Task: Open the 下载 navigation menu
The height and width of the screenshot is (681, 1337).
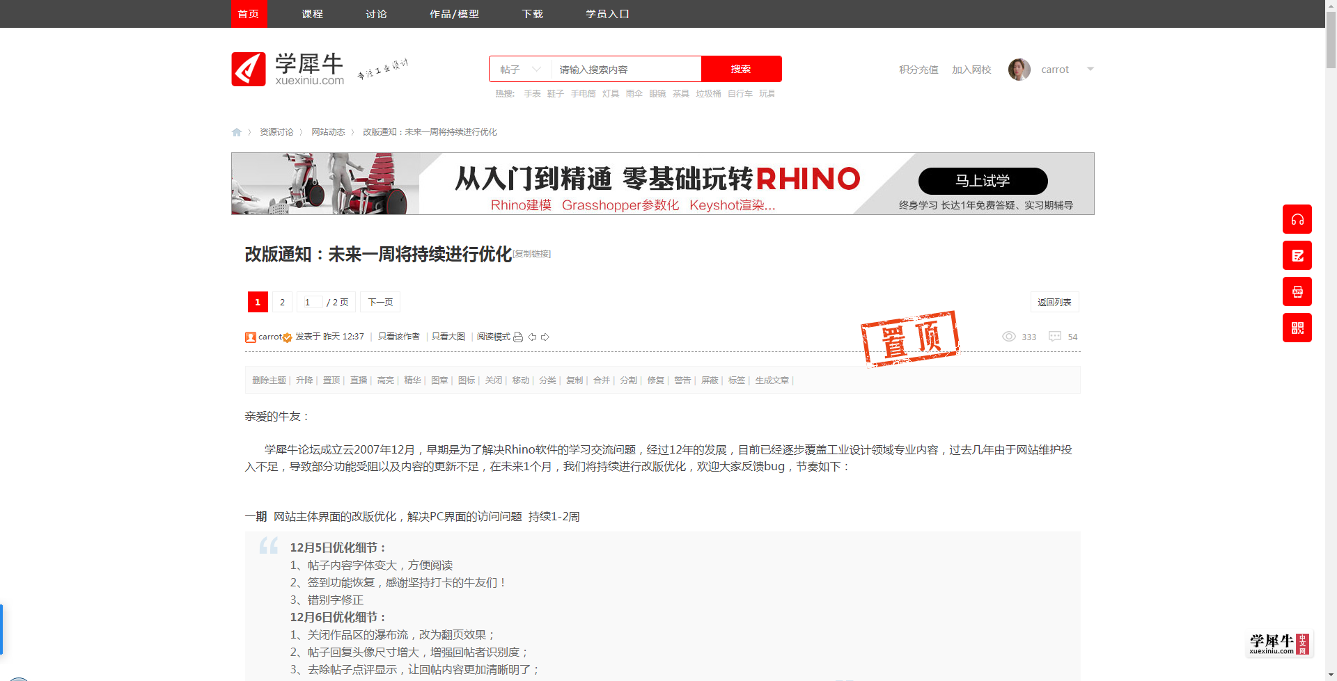Action: (x=532, y=14)
